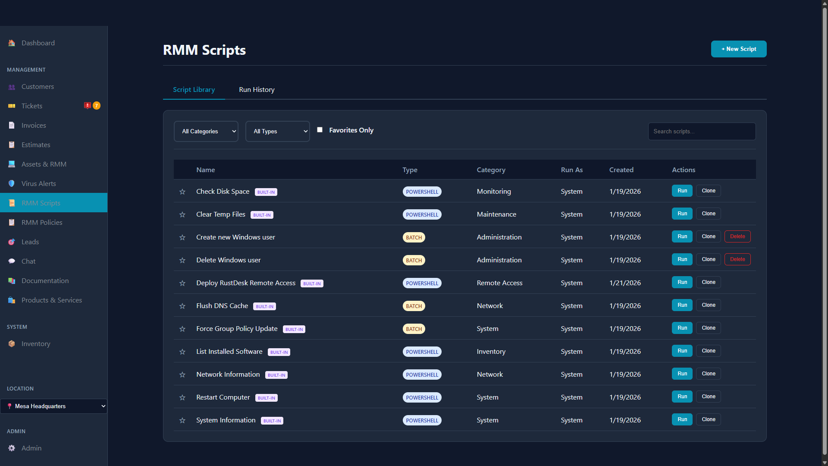Focus the Search scripts input field

point(701,131)
